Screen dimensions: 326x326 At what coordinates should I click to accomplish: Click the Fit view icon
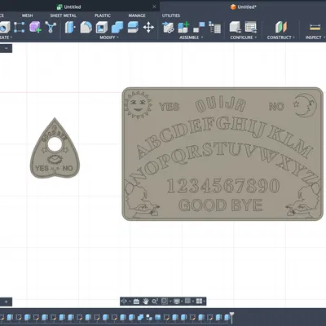click(x=165, y=301)
